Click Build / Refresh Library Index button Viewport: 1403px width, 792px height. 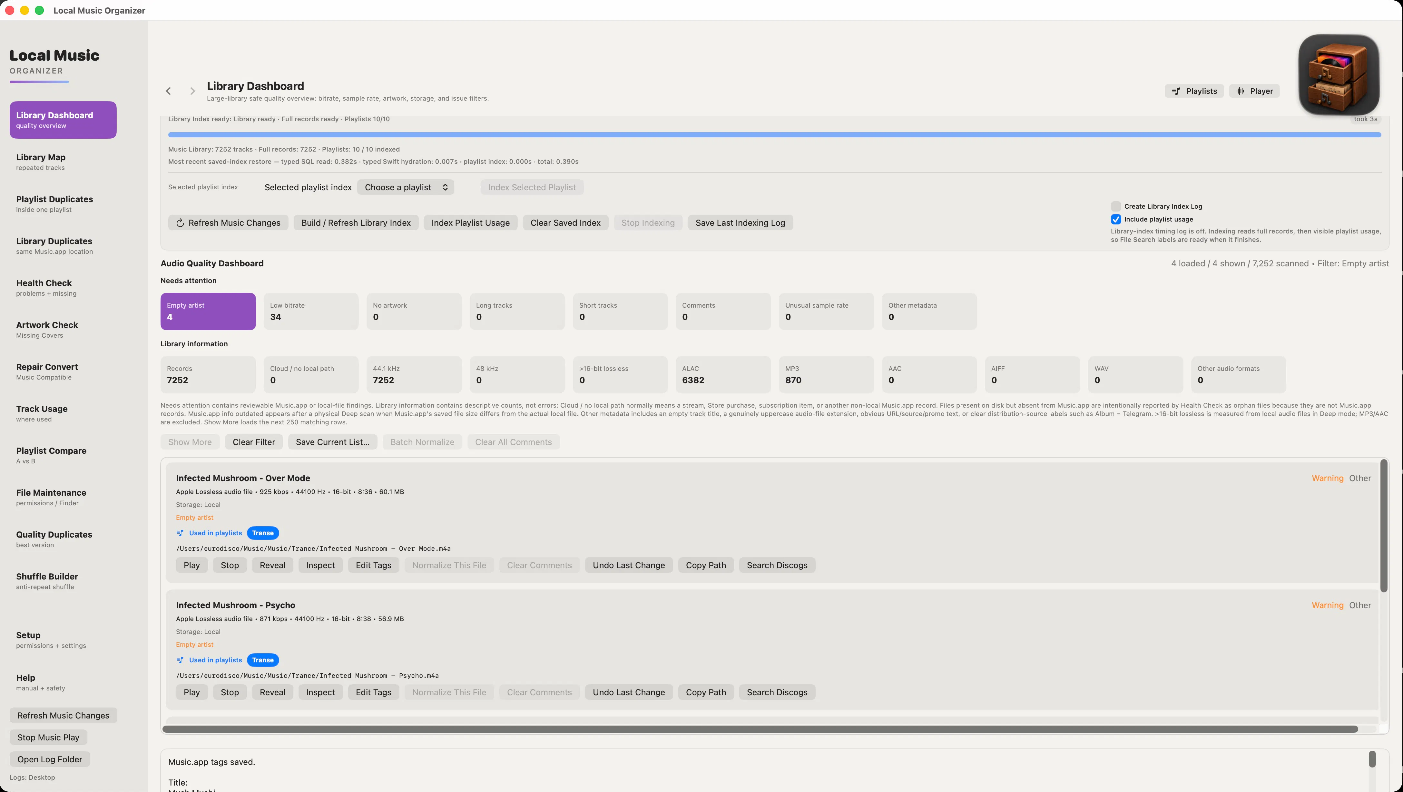(x=356, y=223)
